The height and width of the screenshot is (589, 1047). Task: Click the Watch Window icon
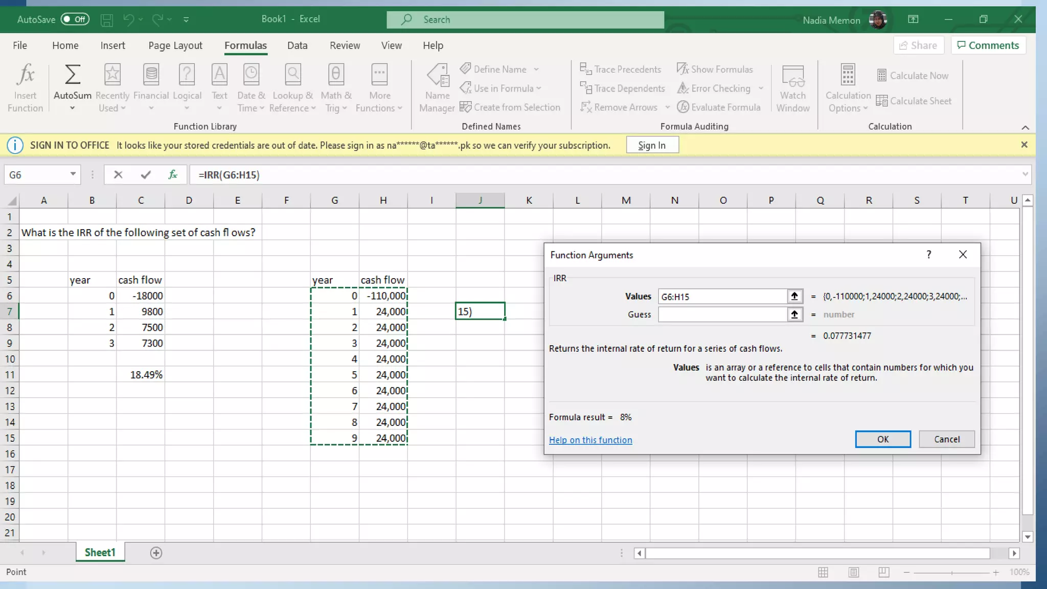click(792, 76)
